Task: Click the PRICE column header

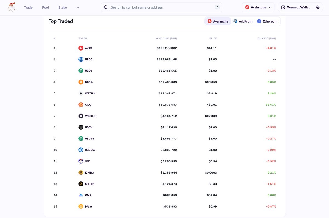Action: pyautogui.click(x=213, y=38)
